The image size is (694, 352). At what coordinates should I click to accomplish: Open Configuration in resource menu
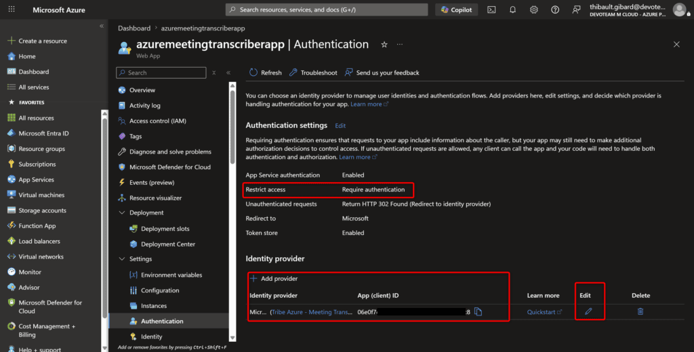point(160,290)
